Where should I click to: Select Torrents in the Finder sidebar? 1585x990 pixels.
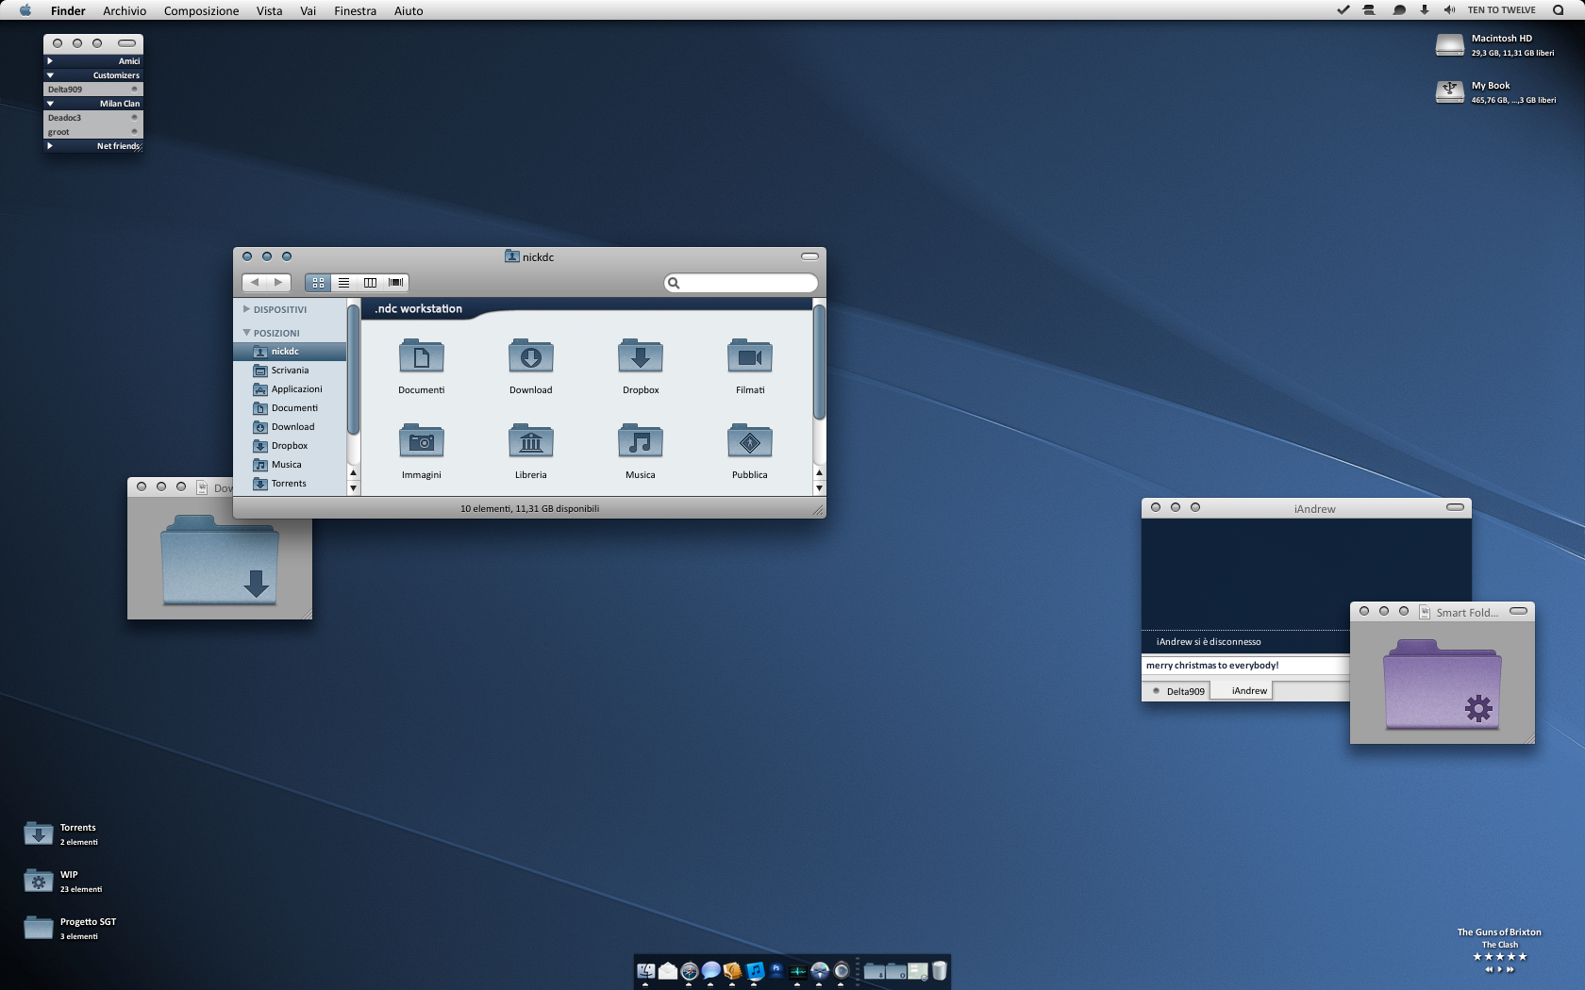(x=290, y=484)
